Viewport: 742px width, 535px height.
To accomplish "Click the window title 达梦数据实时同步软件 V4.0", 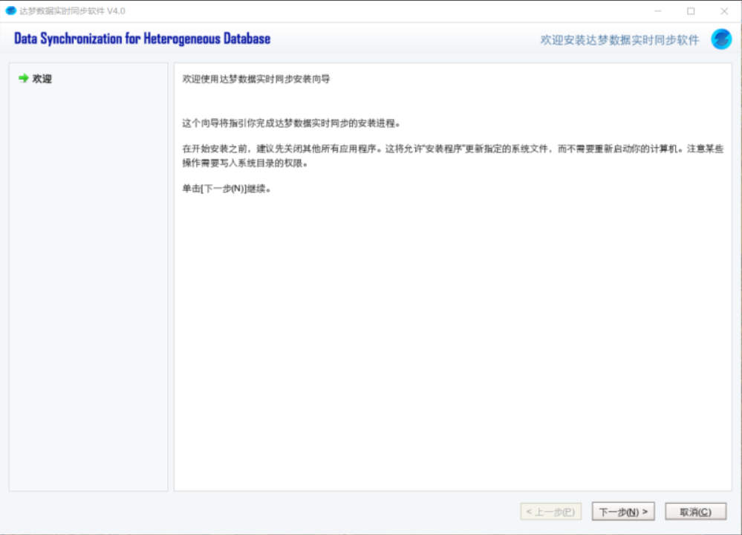I will 72,11.
